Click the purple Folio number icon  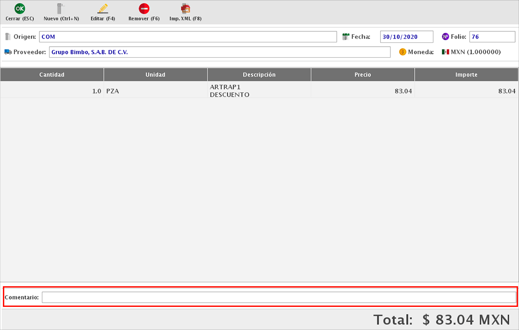tap(445, 37)
